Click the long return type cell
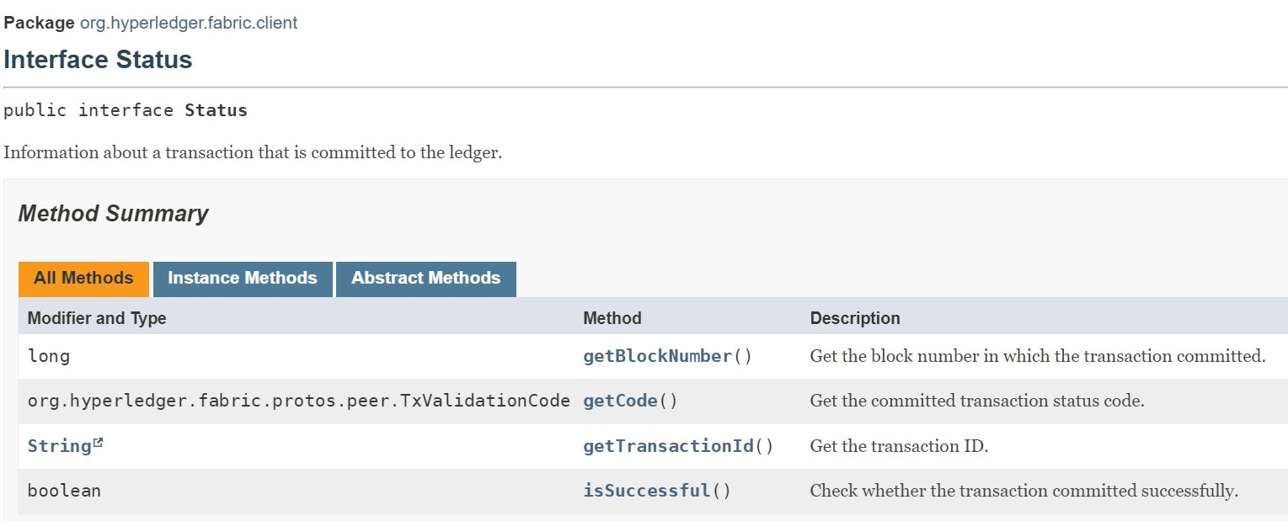The image size is (1288, 521). pyautogui.click(x=49, y=356)
